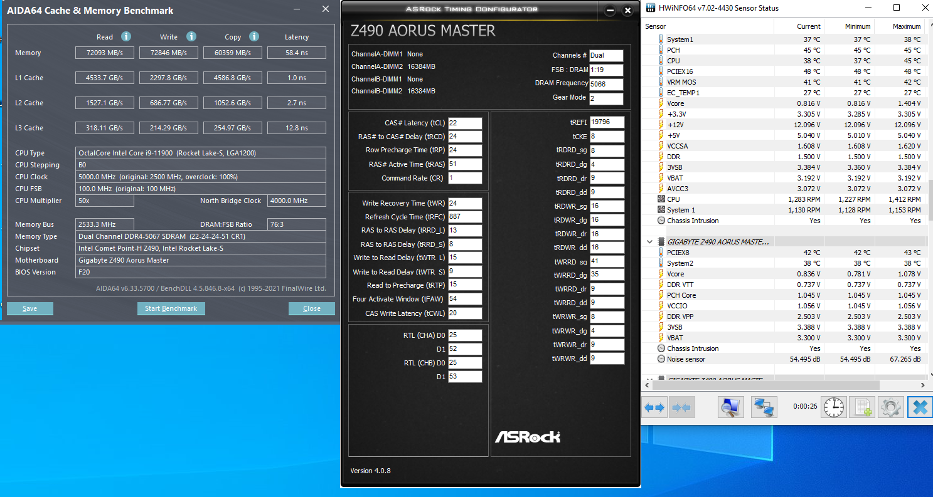The image size is (933, 497).
Task: Click the CPU Type field in AIDA64
Action: [x=201, y=153]
